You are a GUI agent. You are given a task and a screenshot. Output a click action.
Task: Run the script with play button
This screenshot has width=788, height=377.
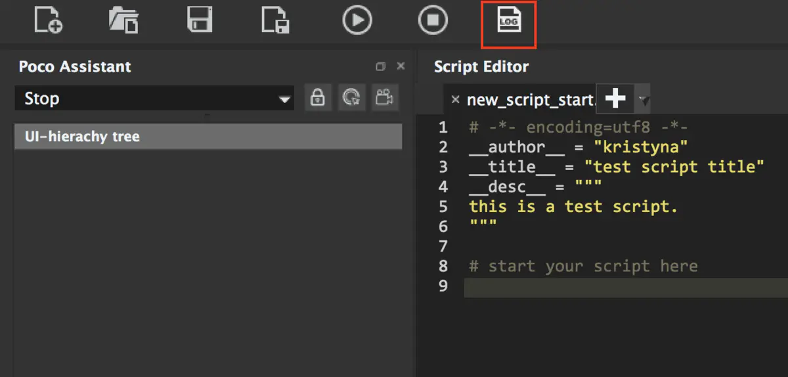coord(357,20)
